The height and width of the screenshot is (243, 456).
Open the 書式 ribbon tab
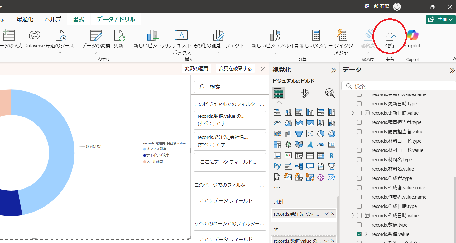tap(78, 19)
